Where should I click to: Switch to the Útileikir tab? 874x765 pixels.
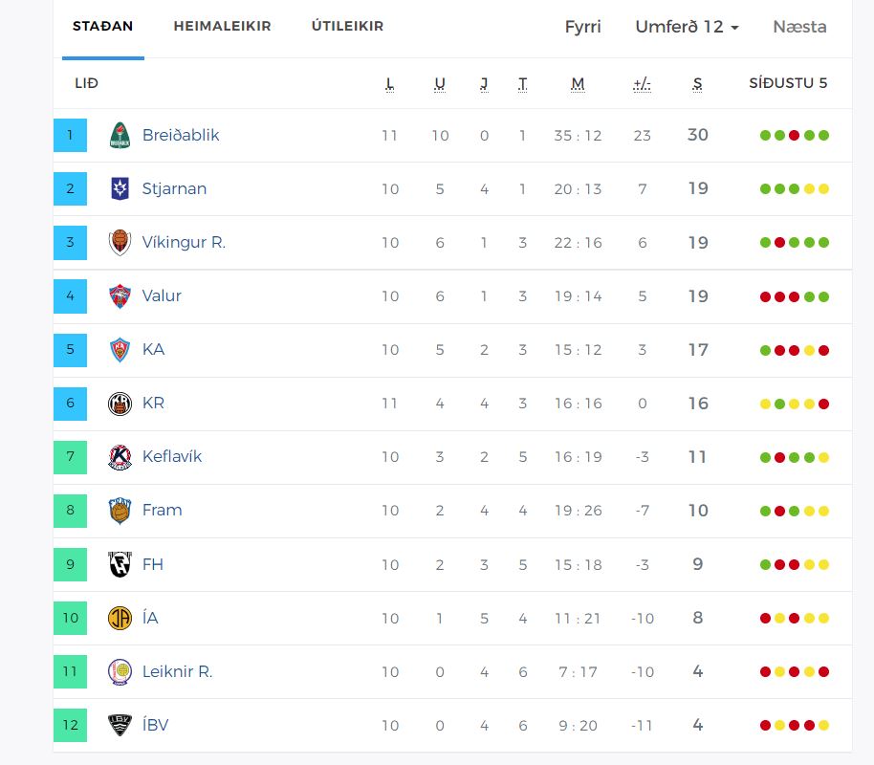pyautogui.click(x=347, y=27)
